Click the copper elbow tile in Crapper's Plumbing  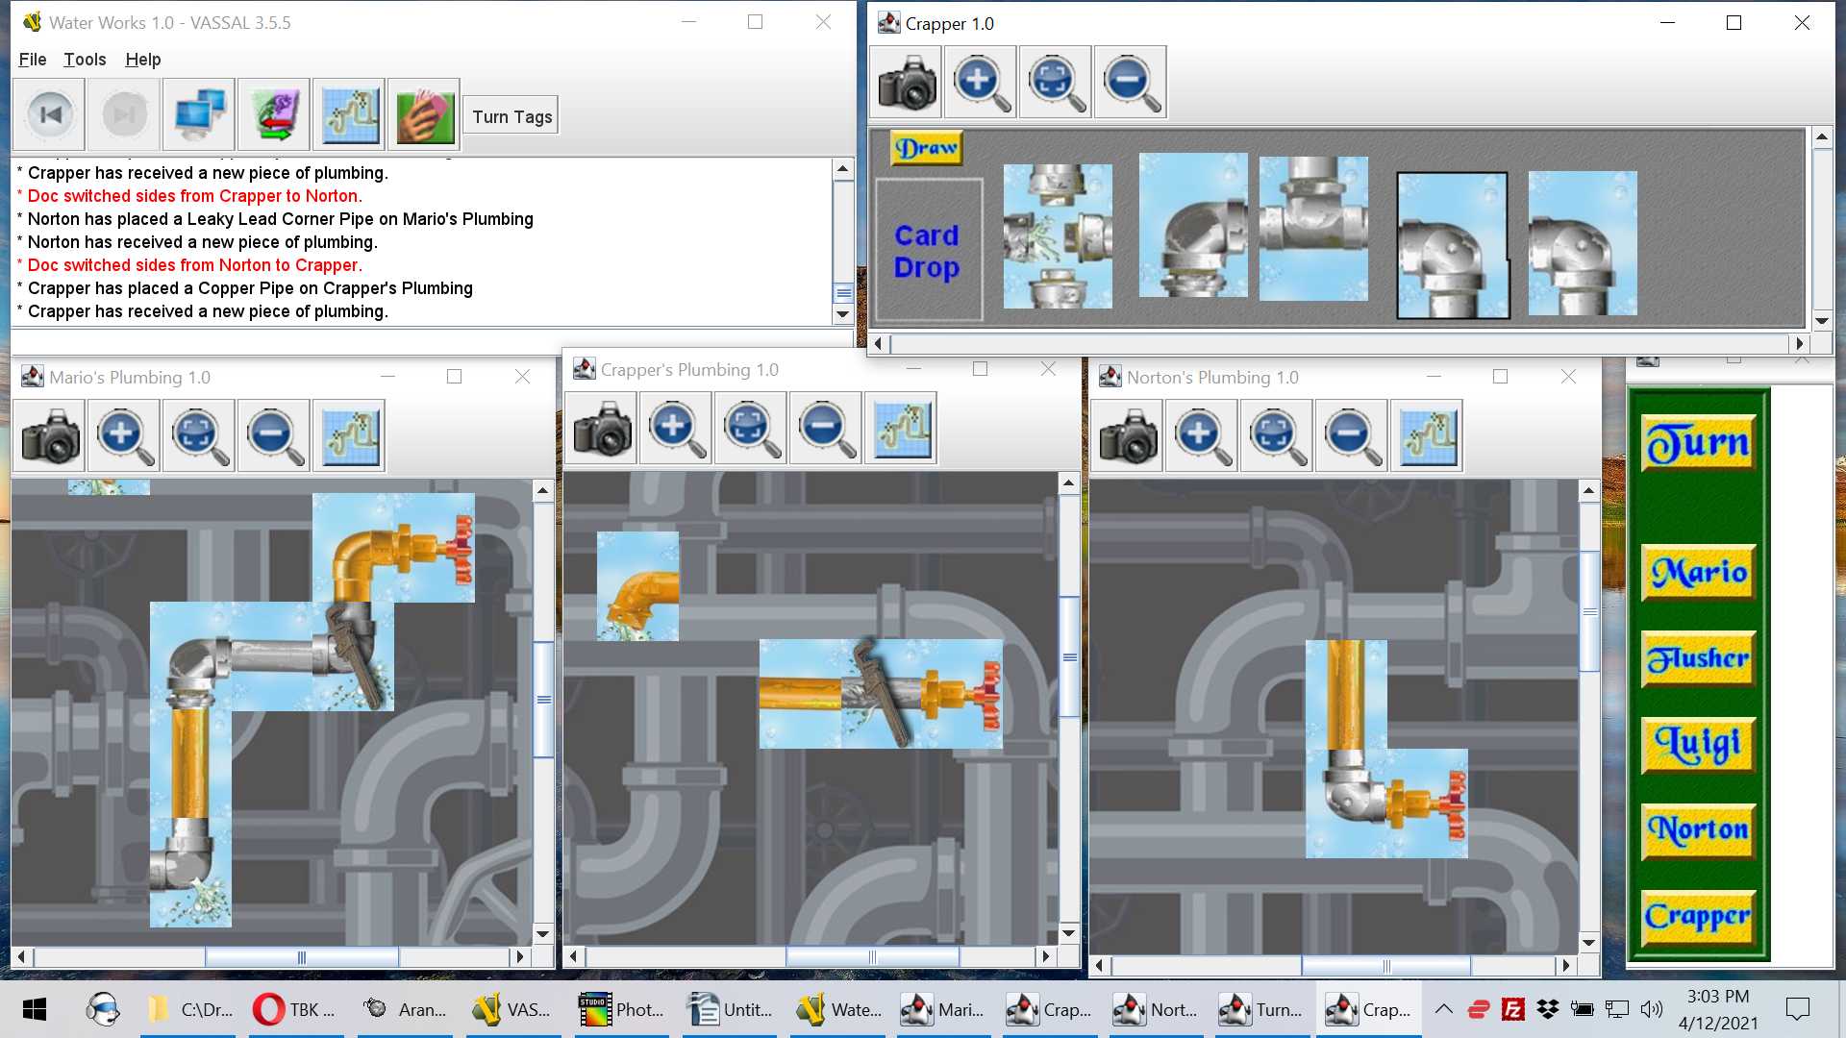pos(637,586)
